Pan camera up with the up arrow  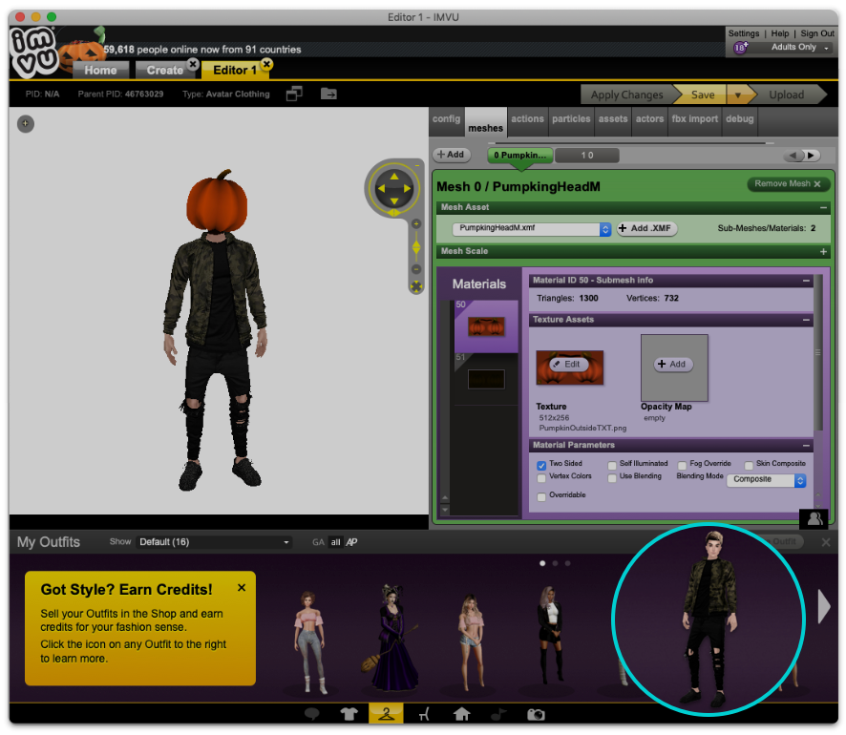(x=393, y=177)
